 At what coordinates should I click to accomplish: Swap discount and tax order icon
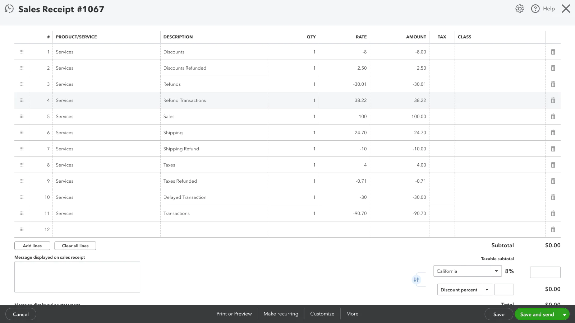(416, 280)
